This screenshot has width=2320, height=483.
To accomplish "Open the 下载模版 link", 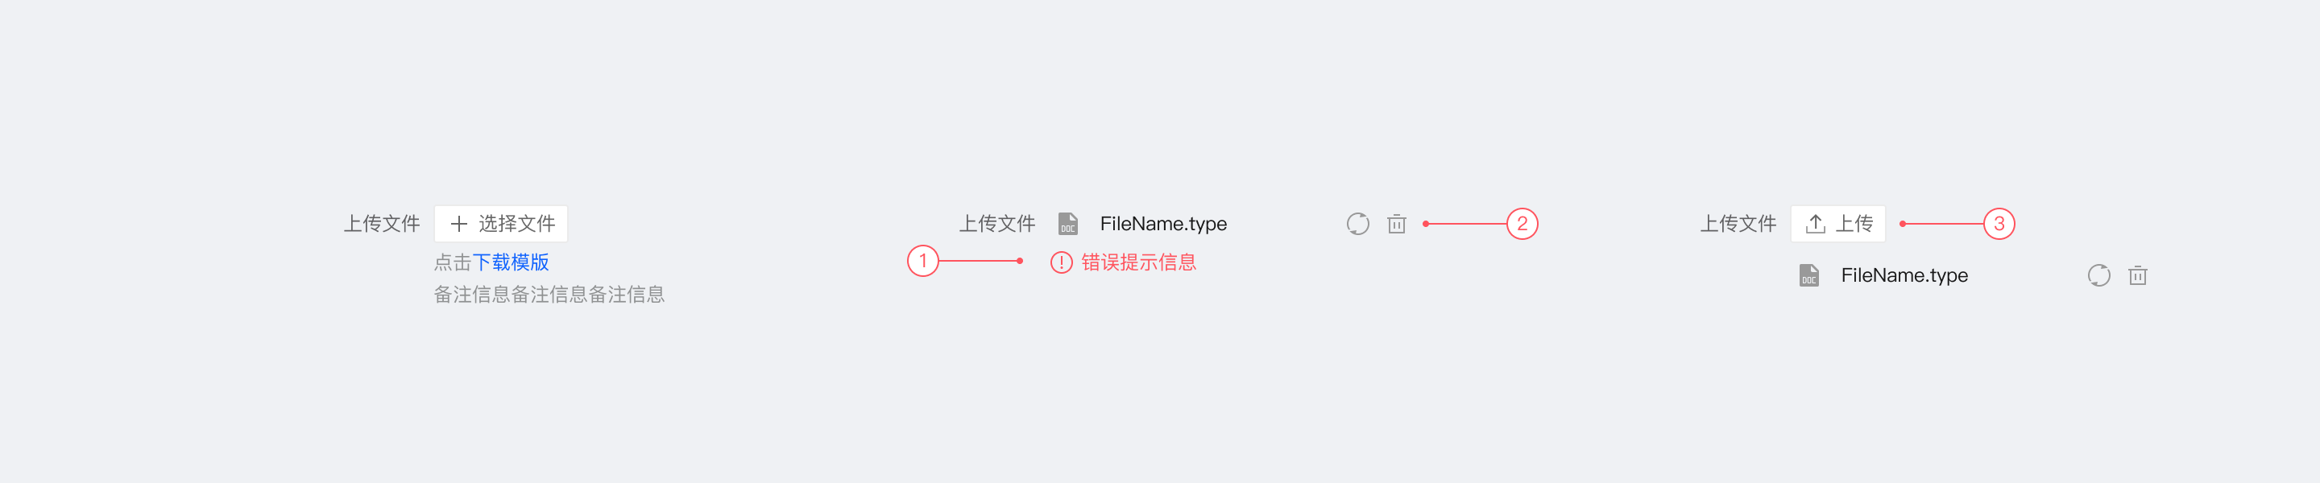I will pyautogui.click(x=511, y=262).
